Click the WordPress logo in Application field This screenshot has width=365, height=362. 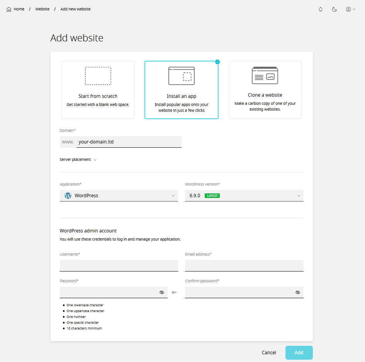click(68, 196)
